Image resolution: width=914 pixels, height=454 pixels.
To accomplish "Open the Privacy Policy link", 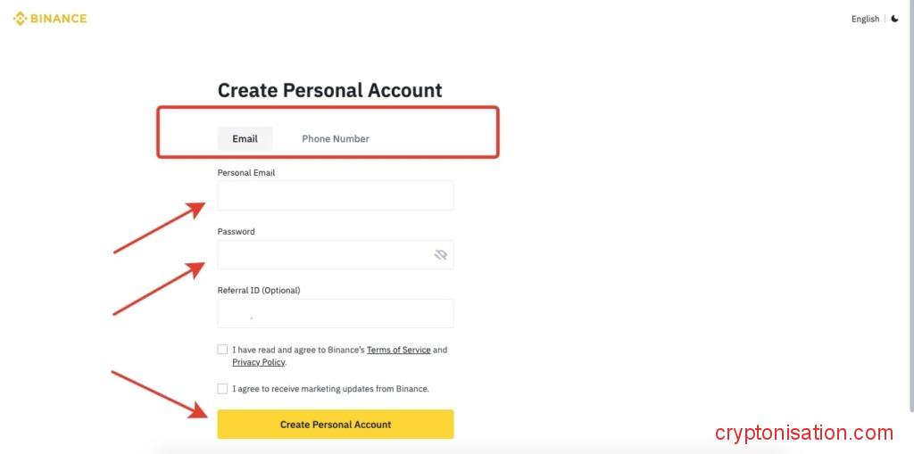I will [258, 362].
